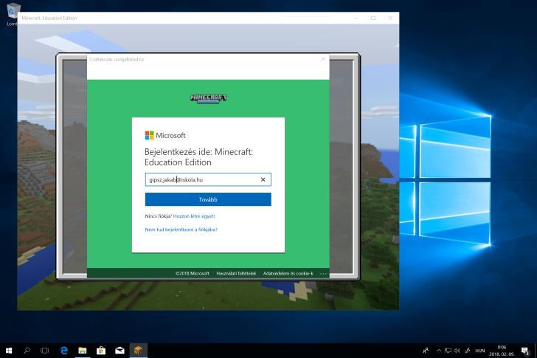Select the Minecraft Education Edition taskbar icon

tap(139, 351)
